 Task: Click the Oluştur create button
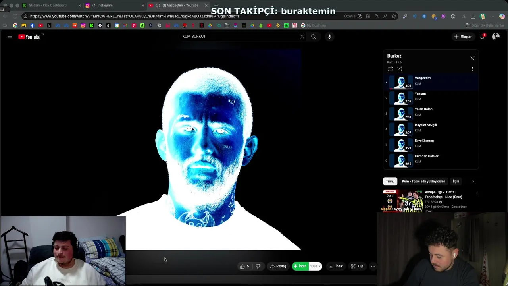(463, 37)
